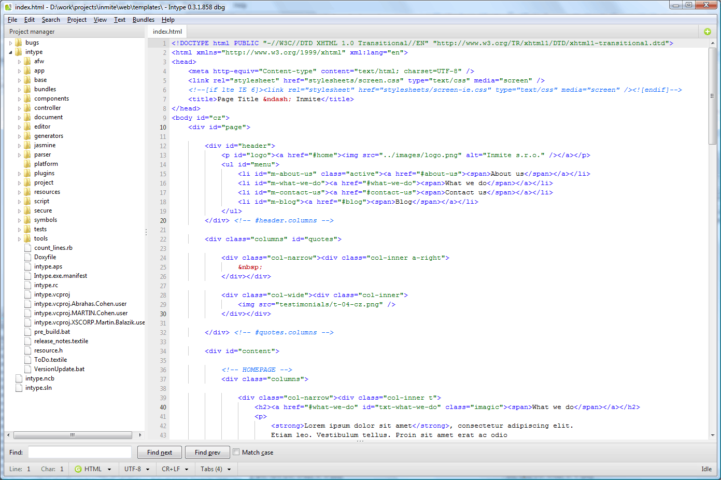Click the green new tab plus icon
This screenshot has width=721, height=480.
708,32
